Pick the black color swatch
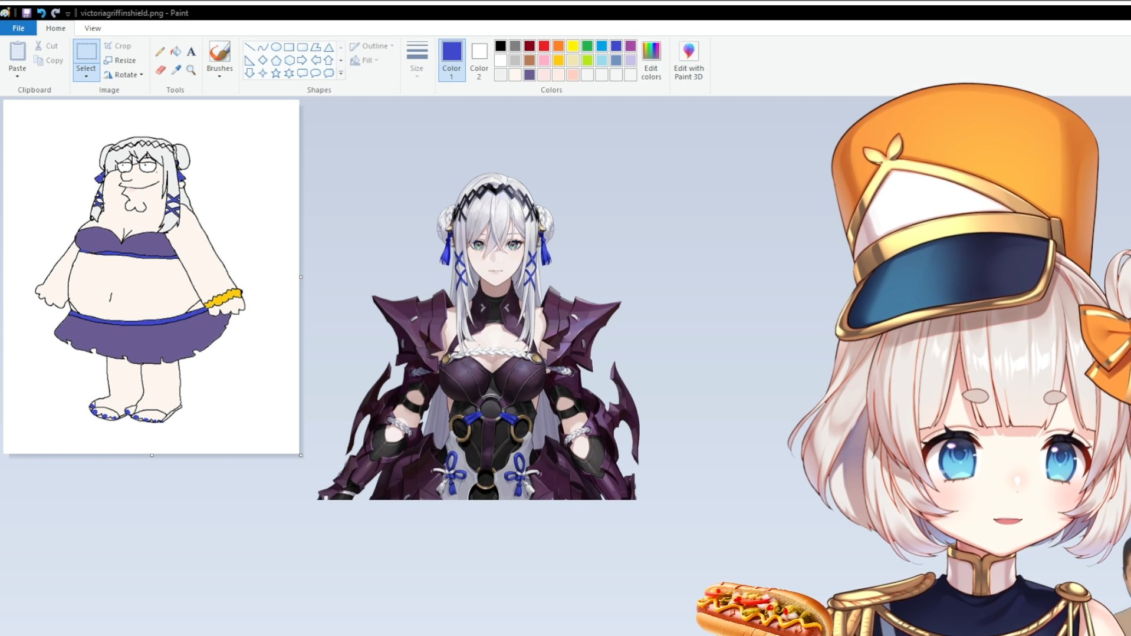 pyautogui.click(x=501, y=46)
